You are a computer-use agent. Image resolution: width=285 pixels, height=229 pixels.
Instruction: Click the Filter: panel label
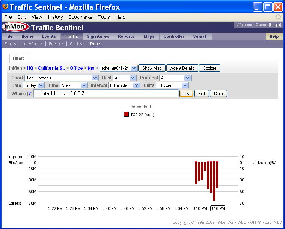18,58
